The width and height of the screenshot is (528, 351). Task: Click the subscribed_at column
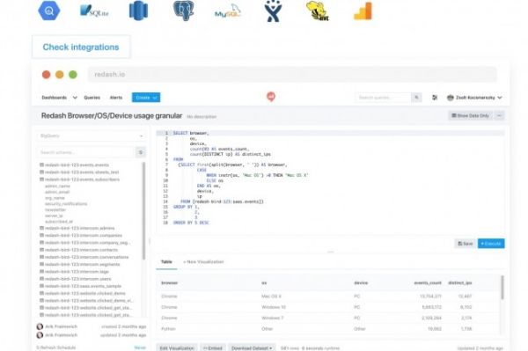(x=59, y=222)
